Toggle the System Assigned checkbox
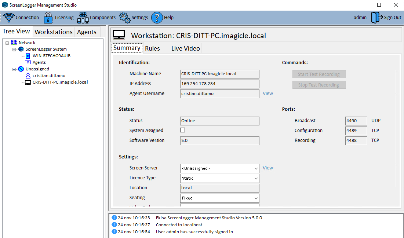Screen dimensions: 404x238 click(x=183, y=130)
